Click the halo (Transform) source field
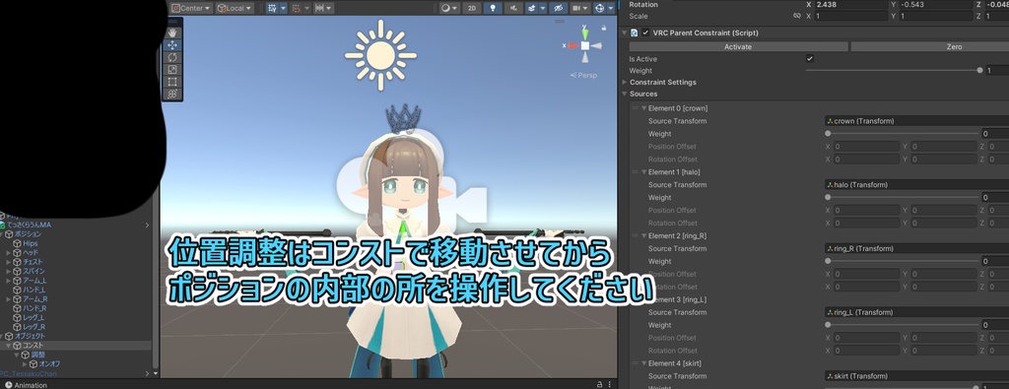The image size is (1009, 389). click(x=916, y=184)
